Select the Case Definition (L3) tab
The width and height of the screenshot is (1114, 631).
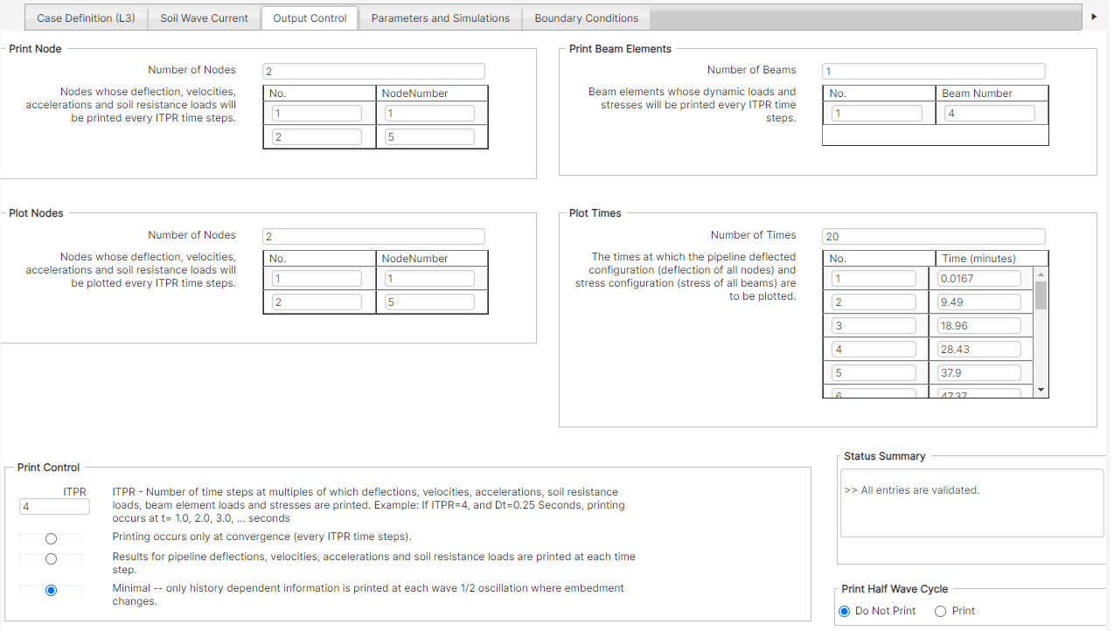85,17
